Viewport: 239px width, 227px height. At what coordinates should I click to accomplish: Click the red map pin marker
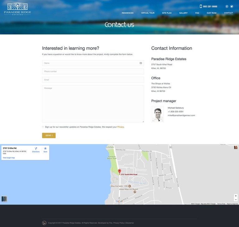pos(119,172)
